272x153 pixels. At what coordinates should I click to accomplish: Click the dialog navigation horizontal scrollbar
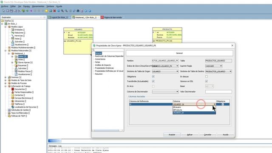[x=108, y=130]
